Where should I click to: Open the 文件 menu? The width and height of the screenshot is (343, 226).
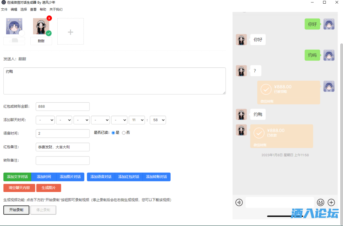pyautogui.click(x=4, y=9)
